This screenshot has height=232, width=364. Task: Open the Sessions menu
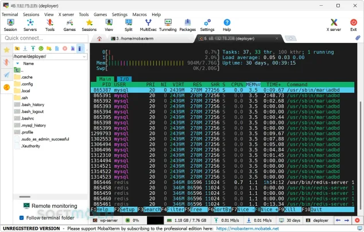click(x=31, y=14)
